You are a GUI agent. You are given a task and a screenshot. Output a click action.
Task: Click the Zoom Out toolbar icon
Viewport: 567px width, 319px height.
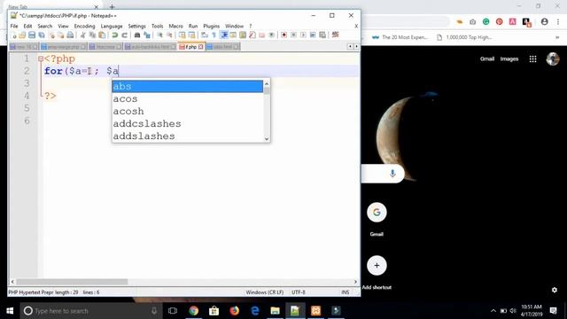point(169,35)
